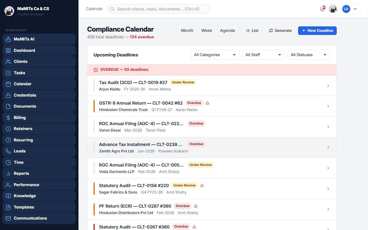Click the Retainers clock icon
The height and width of the screenshot is (230, 368).
[8, 129]
